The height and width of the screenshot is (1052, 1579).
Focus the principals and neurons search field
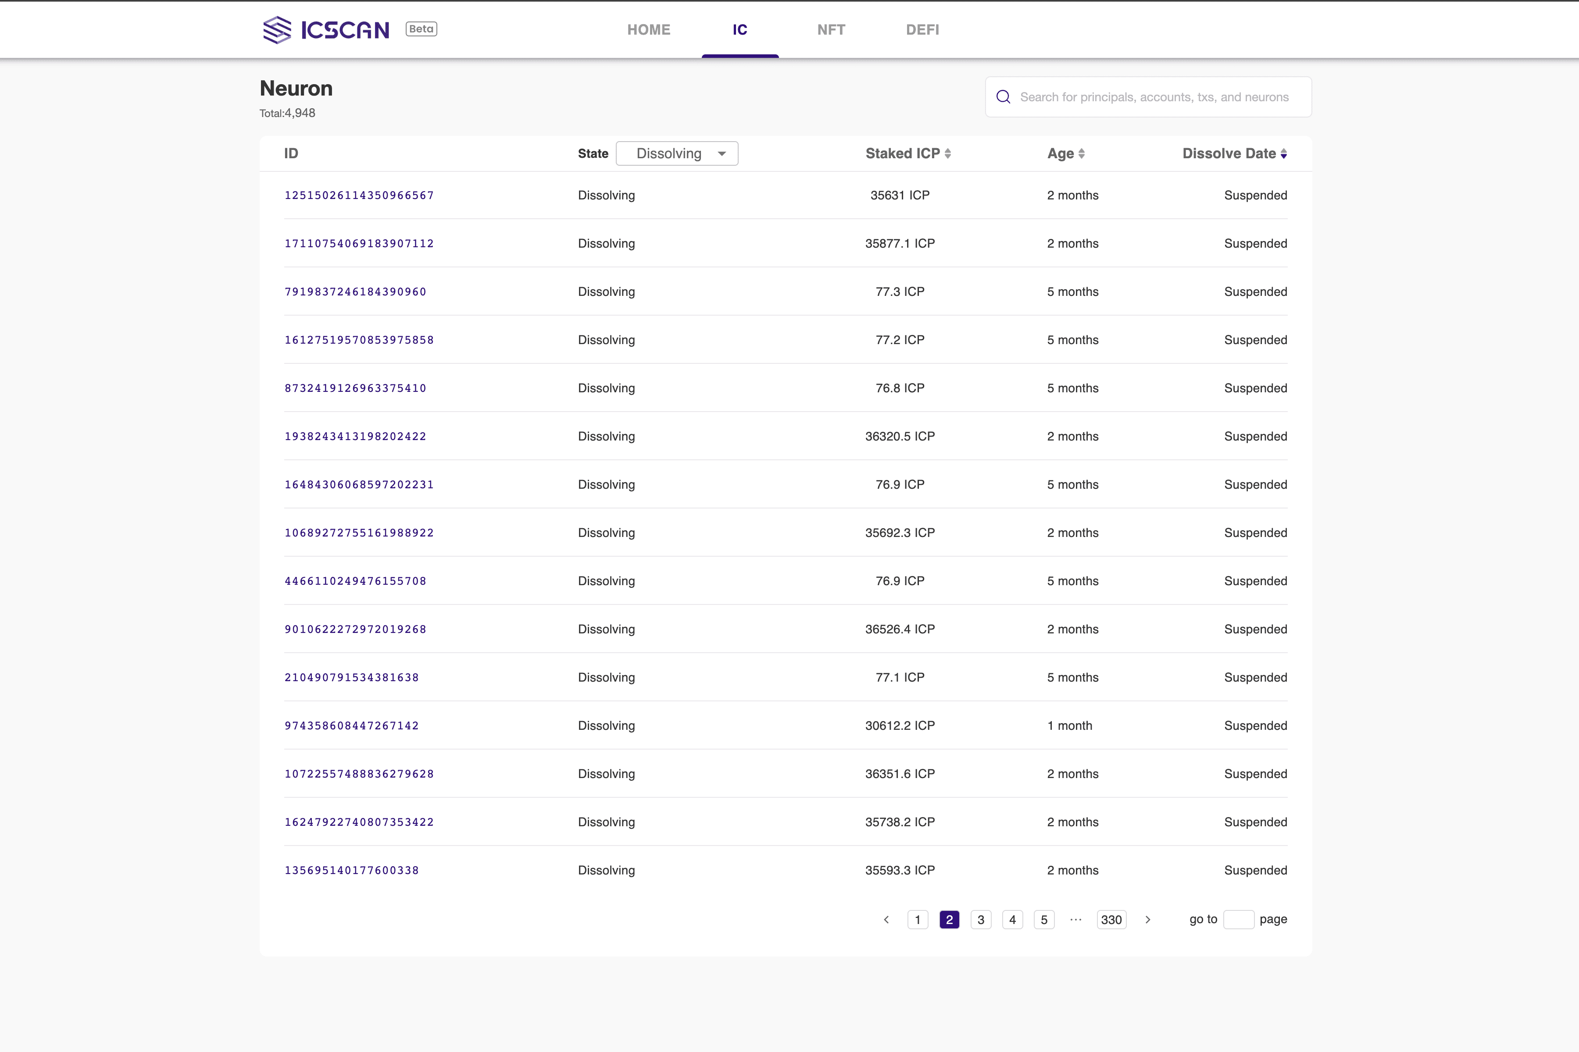click(x=1155, y=97)
